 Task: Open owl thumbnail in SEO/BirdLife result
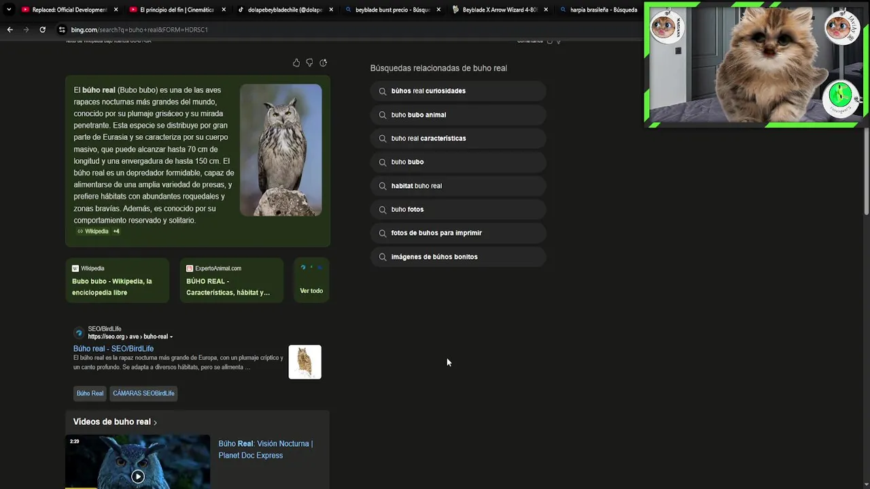(304, 362)
